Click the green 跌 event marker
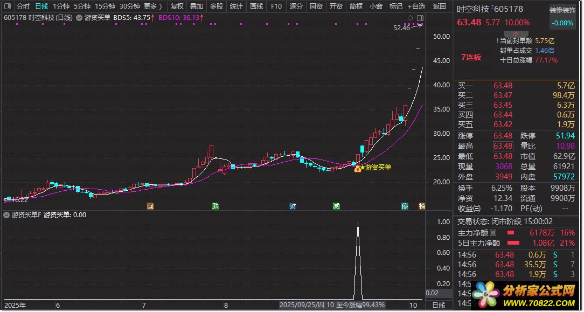This screenshot has width=584, height=312. pos(215,206)
